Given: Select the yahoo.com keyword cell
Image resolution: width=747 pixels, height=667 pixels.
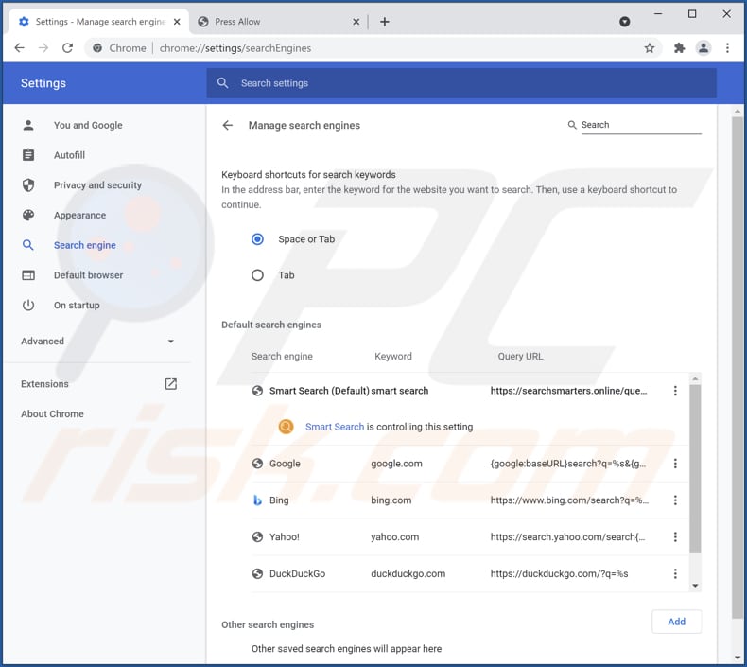Looking at the screenshot, I should point(395,536).
